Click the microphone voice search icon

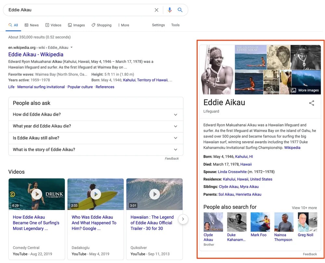169,10
